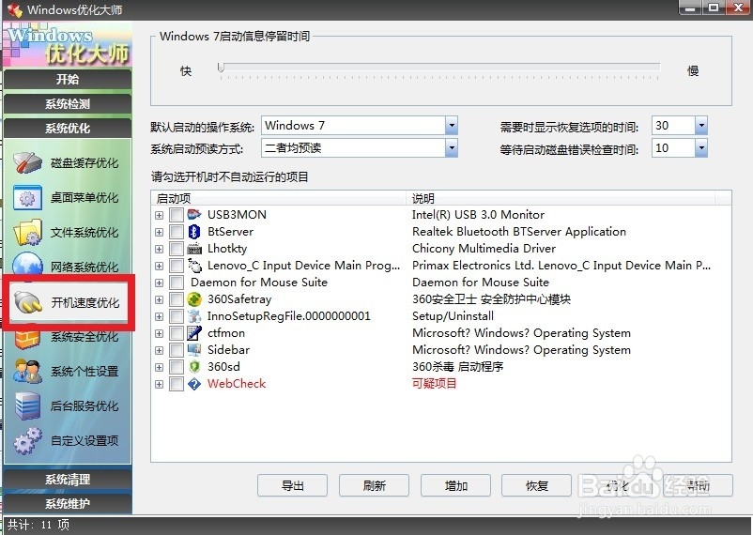Click the WebCheck question mark icon

tap(194, 384)
